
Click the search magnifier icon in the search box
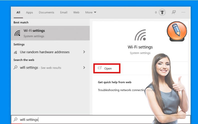(15, 119)
